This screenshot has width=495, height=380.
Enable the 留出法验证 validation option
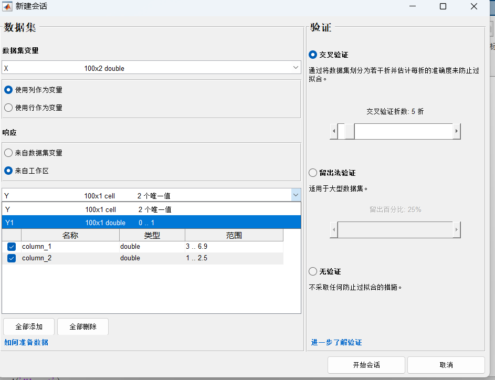(312, 173)
